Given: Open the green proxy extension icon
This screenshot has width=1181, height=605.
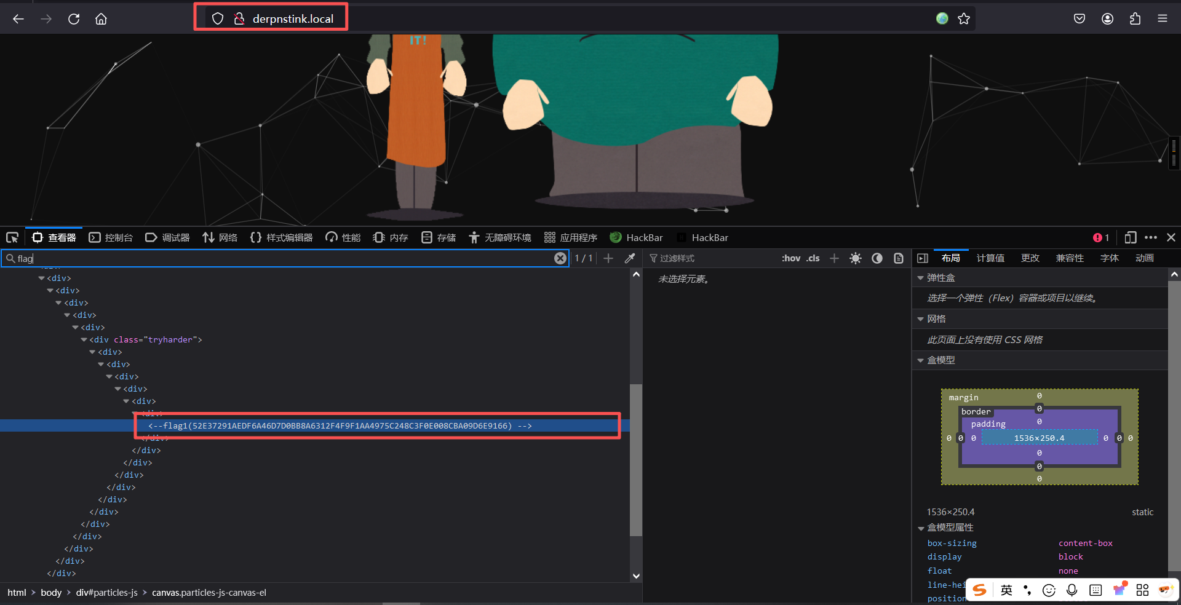Looking at the screenshot, I should pos(942,18).
